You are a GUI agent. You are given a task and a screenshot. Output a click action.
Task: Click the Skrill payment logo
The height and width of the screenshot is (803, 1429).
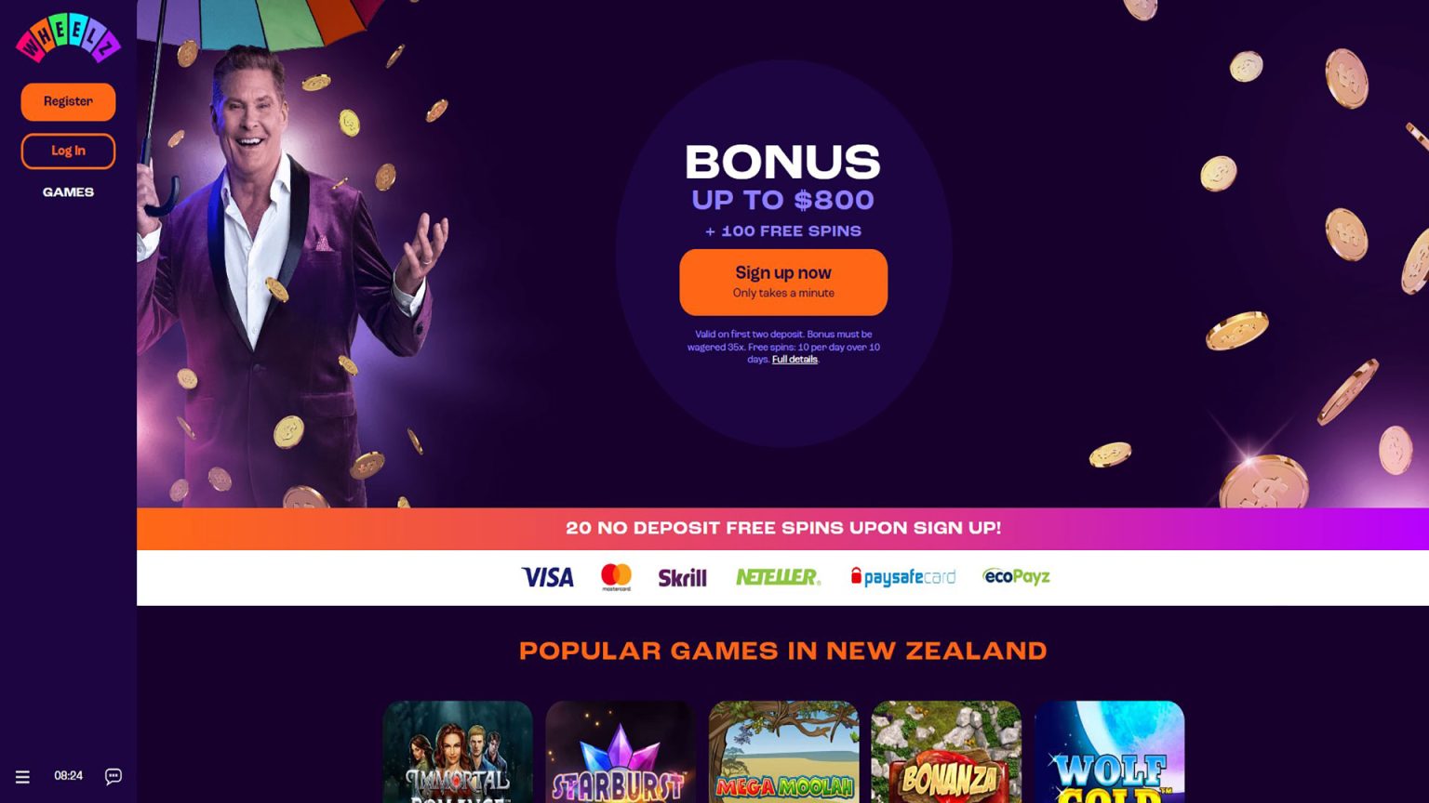683,577
